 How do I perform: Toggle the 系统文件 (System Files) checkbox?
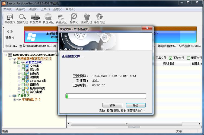[x=171, y=58]
